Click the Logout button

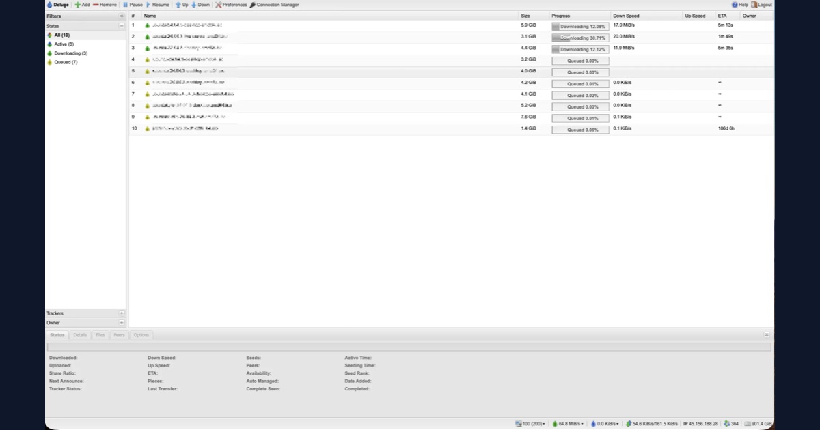(762, 5)
